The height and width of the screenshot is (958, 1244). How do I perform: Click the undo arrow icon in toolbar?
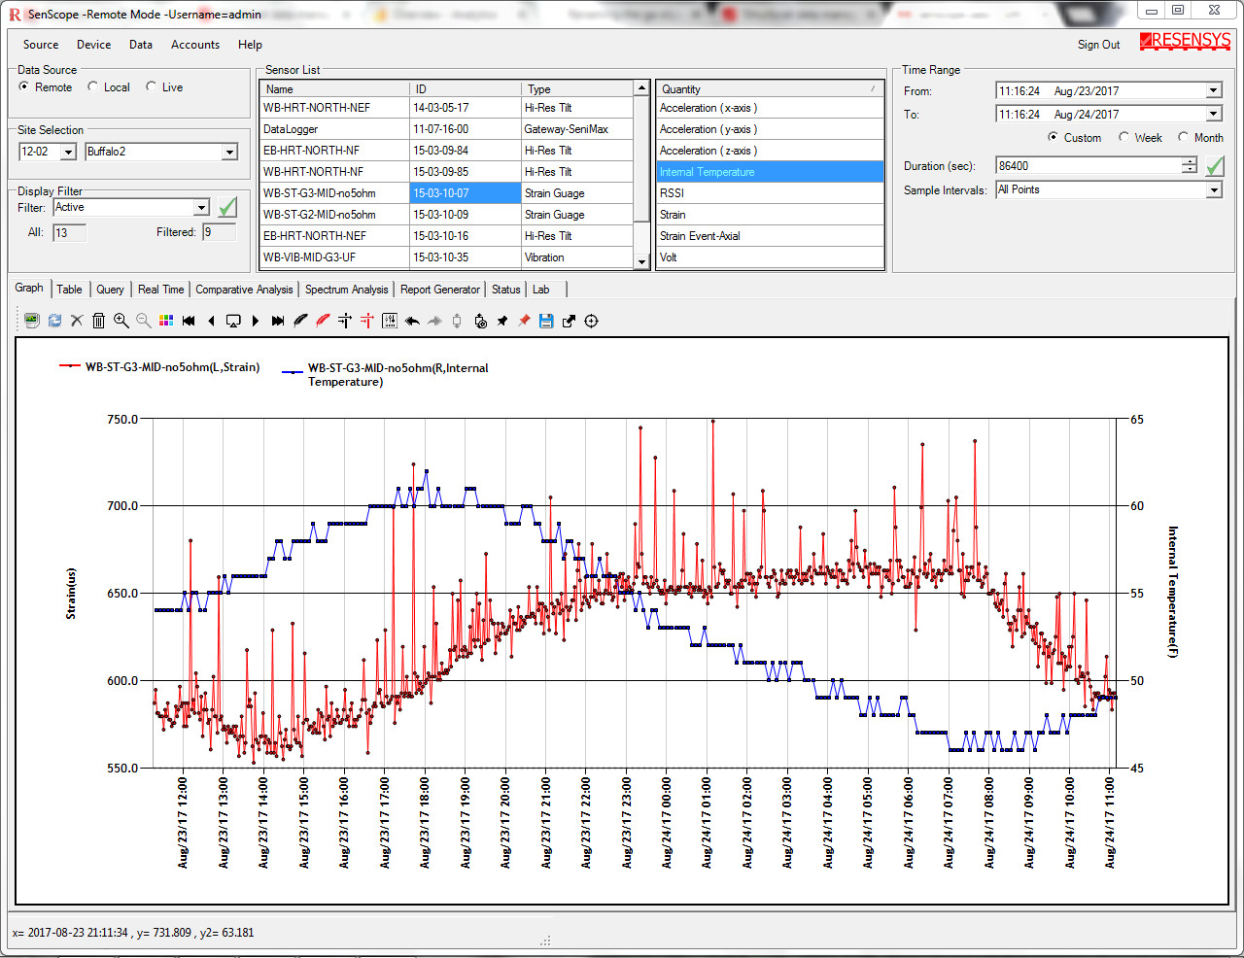tap(412, 321)
